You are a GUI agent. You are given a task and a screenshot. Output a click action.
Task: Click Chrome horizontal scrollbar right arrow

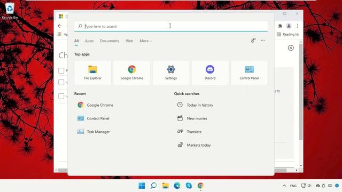[x=297, y=170]
